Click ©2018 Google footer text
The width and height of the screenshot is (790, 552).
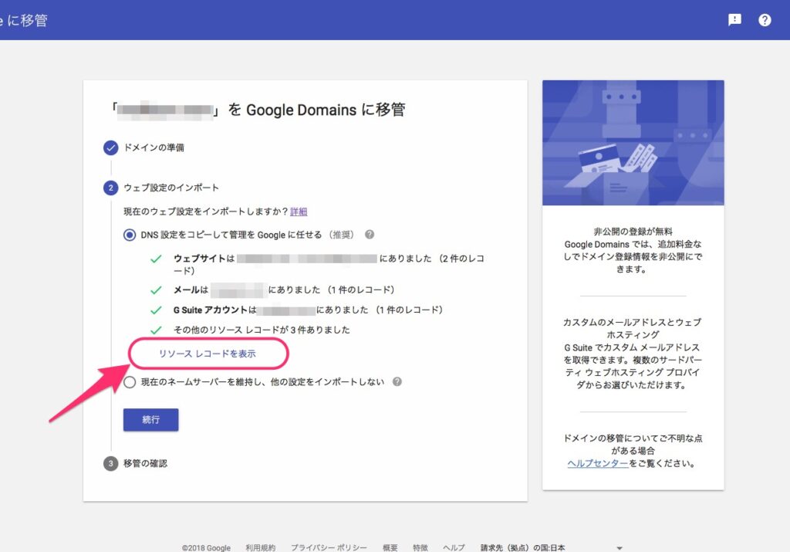(x=206, y=548)
